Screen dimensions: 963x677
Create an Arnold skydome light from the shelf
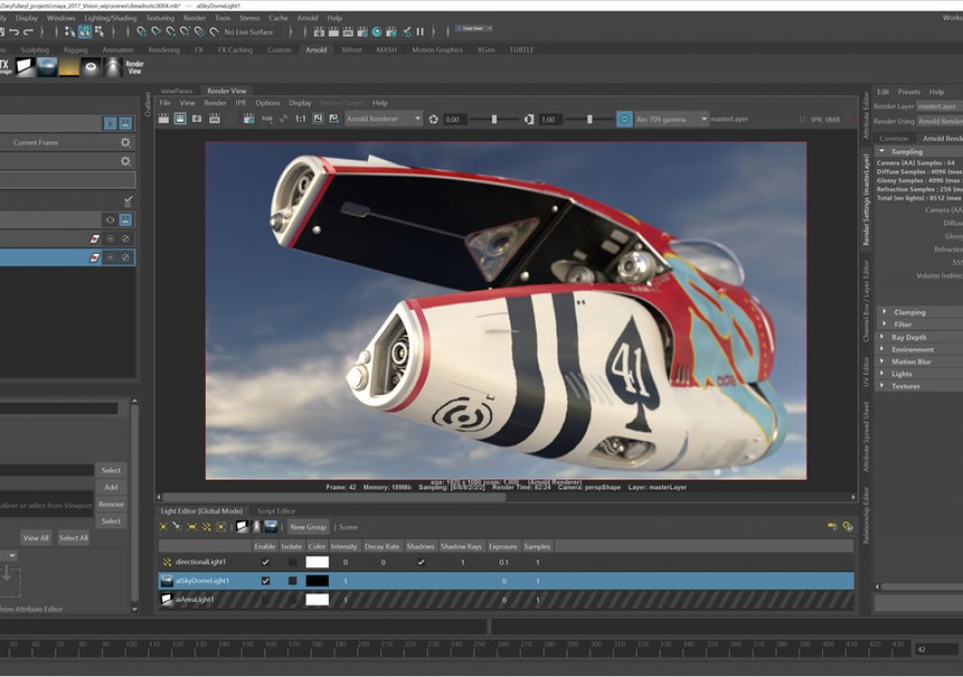(47, 67)
